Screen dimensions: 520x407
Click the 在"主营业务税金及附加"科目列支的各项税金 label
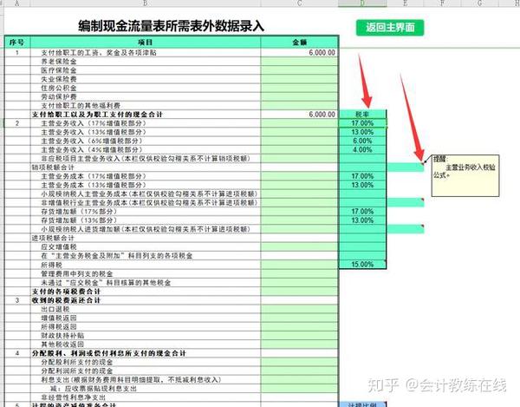pos(117,256)
